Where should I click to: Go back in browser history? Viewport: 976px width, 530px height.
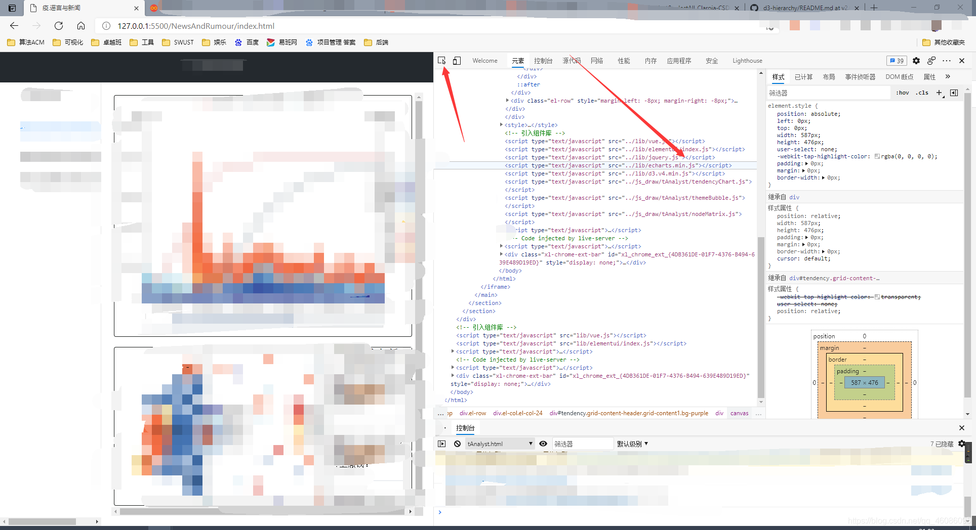(x=14, y=26)
